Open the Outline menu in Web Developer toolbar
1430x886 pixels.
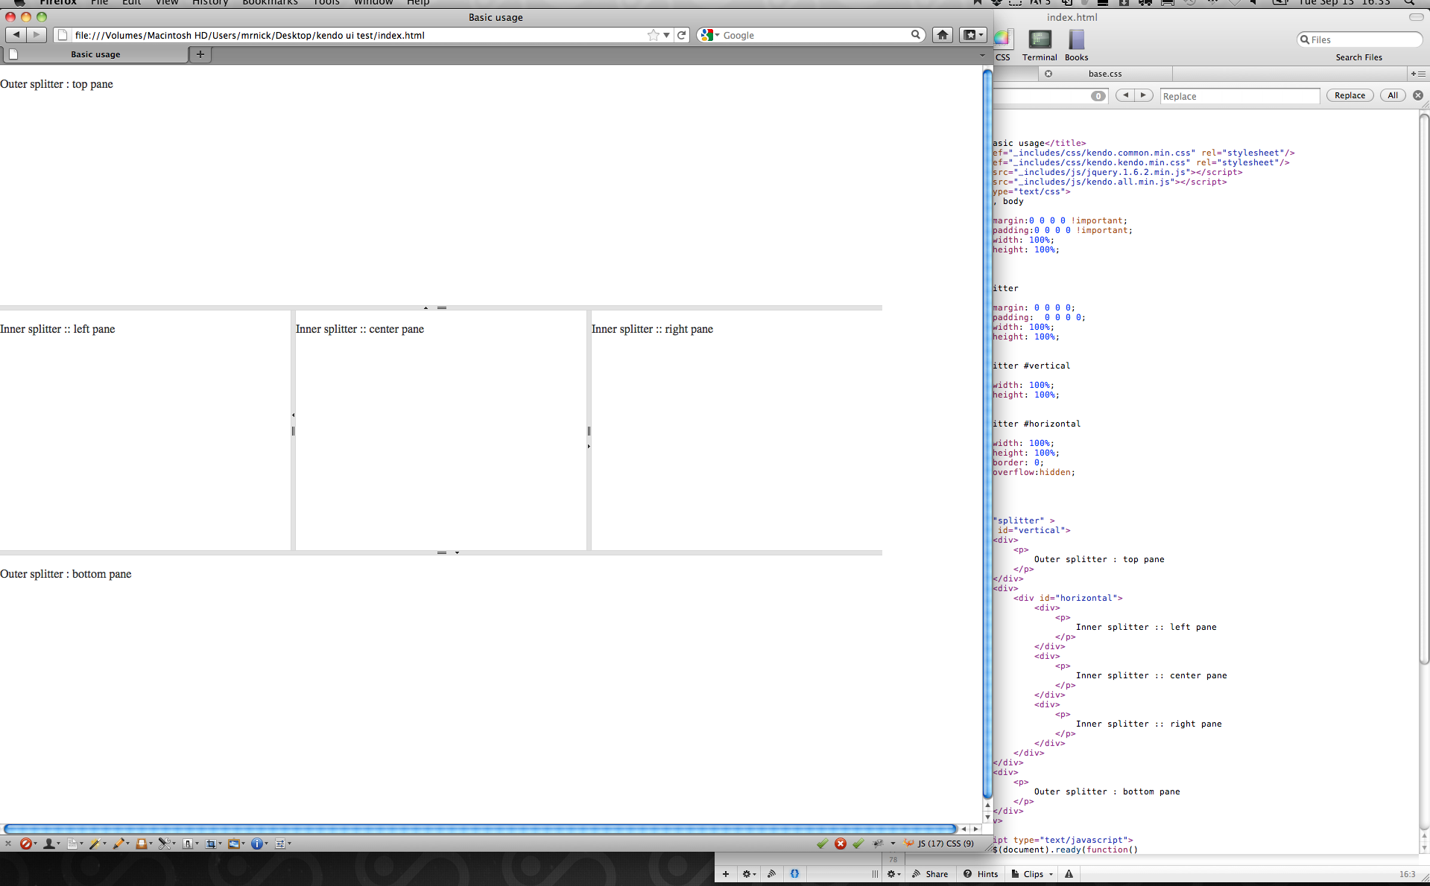pos(190,844)
